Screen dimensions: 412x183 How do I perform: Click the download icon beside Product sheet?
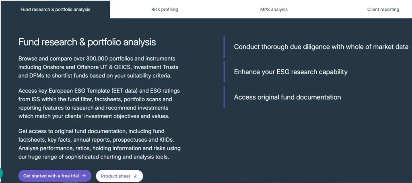[x=135, y=176]
